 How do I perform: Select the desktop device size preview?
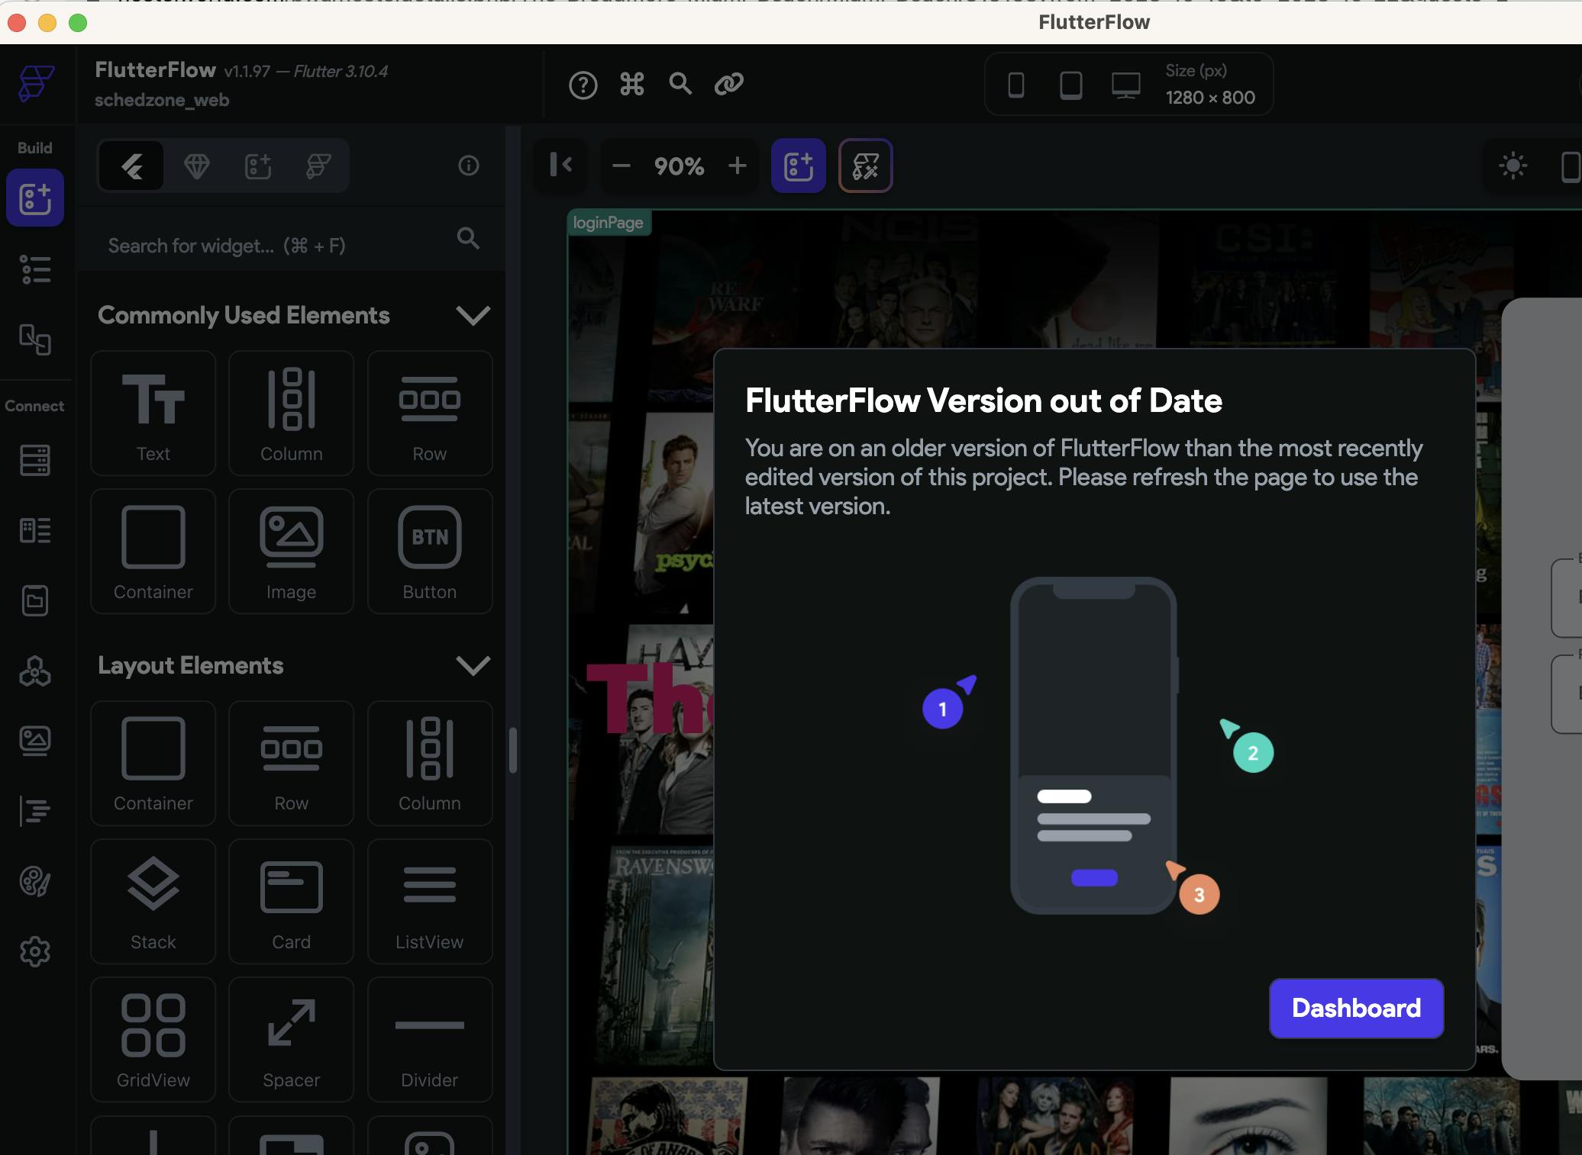[1125, 85]
